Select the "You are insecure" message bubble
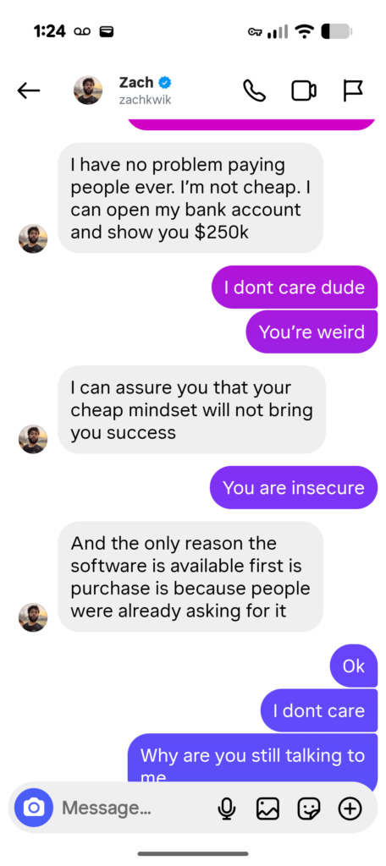Viewport: 386px width, 866px height. (x=293, y=488)
